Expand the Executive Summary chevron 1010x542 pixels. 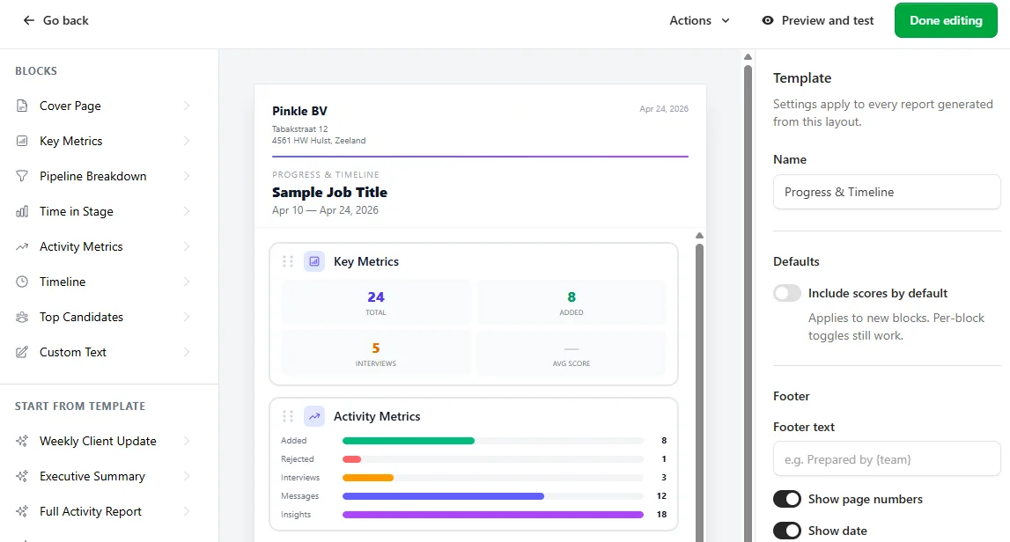(186, 476)
